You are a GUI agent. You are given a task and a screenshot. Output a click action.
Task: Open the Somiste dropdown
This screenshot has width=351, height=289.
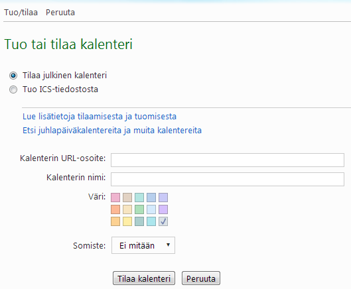[x=143, y=245]
